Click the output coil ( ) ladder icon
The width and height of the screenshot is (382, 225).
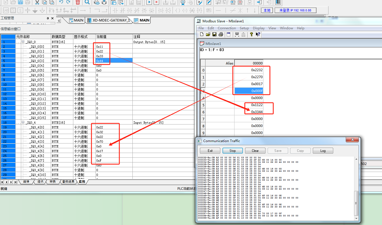tap(177, 11)
